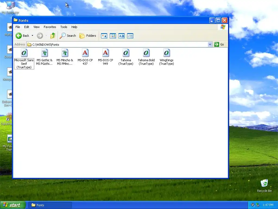The image size is (278, 209).
Task: Select the MS Gothic & MS PGothic font icon
Action: click(45, 53)
